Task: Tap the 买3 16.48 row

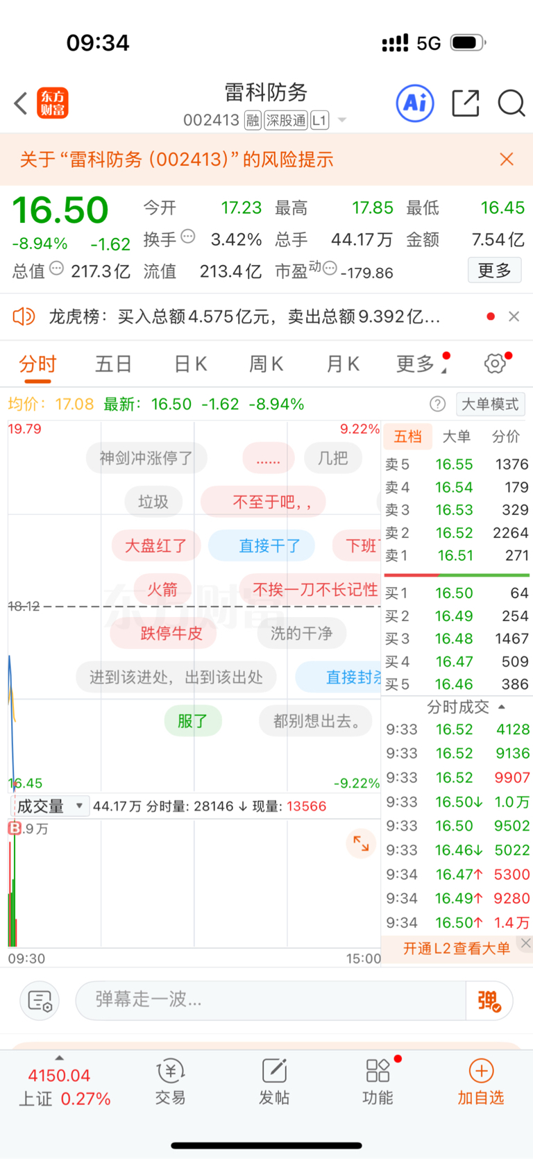Action: pos(457,638)
